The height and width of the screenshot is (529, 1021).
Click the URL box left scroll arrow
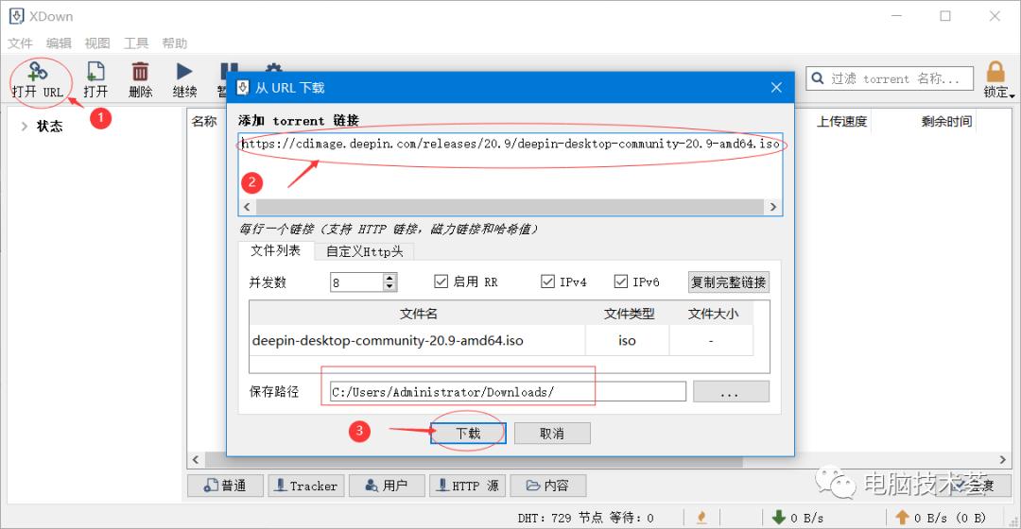(247, 207)
